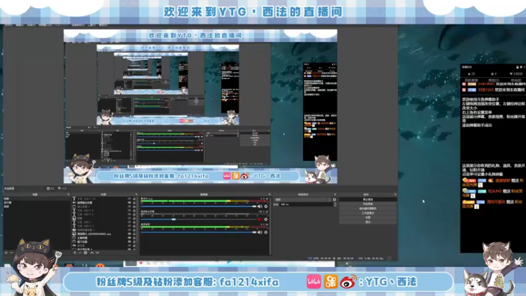The height and width of the screenshot is (296, 526).
Task: Pop out the Controls dock with its header icon
Action: pyautogui.click(x=395, y=194)
